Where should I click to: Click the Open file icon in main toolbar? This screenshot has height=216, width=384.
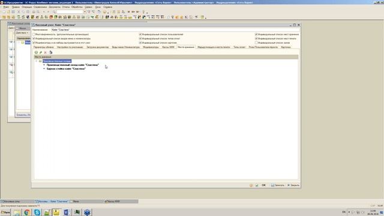pyautogui.click(x=8, y=12)
